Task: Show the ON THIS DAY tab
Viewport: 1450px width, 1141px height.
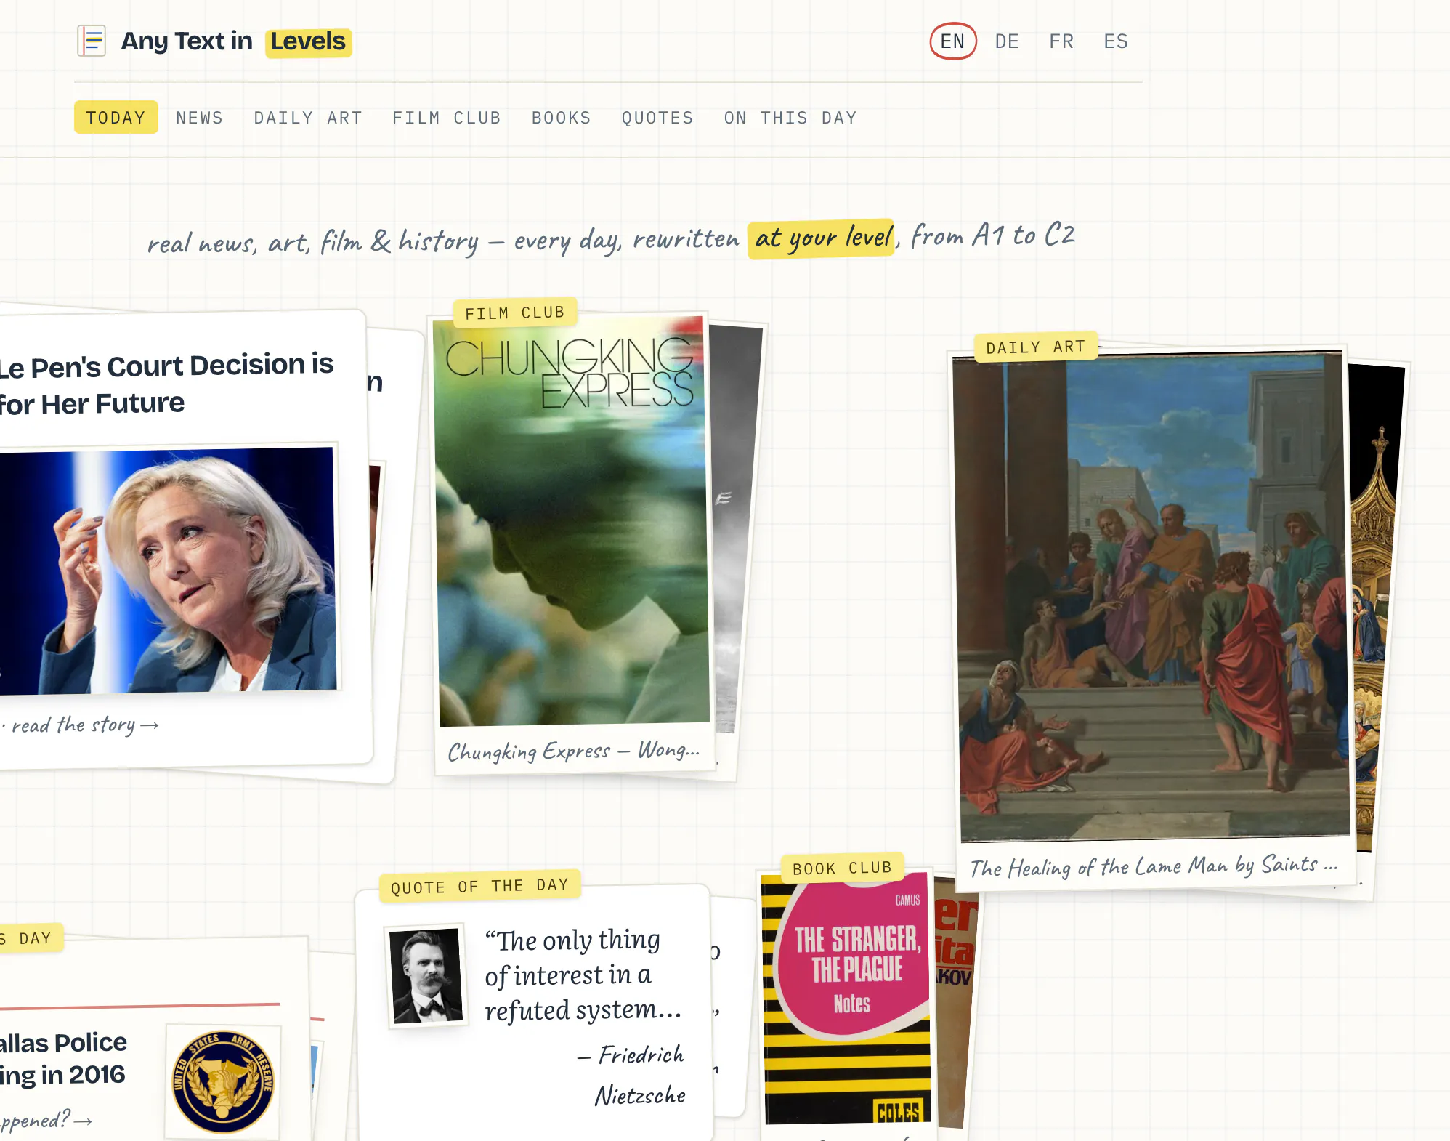Action: pos(790,118)
